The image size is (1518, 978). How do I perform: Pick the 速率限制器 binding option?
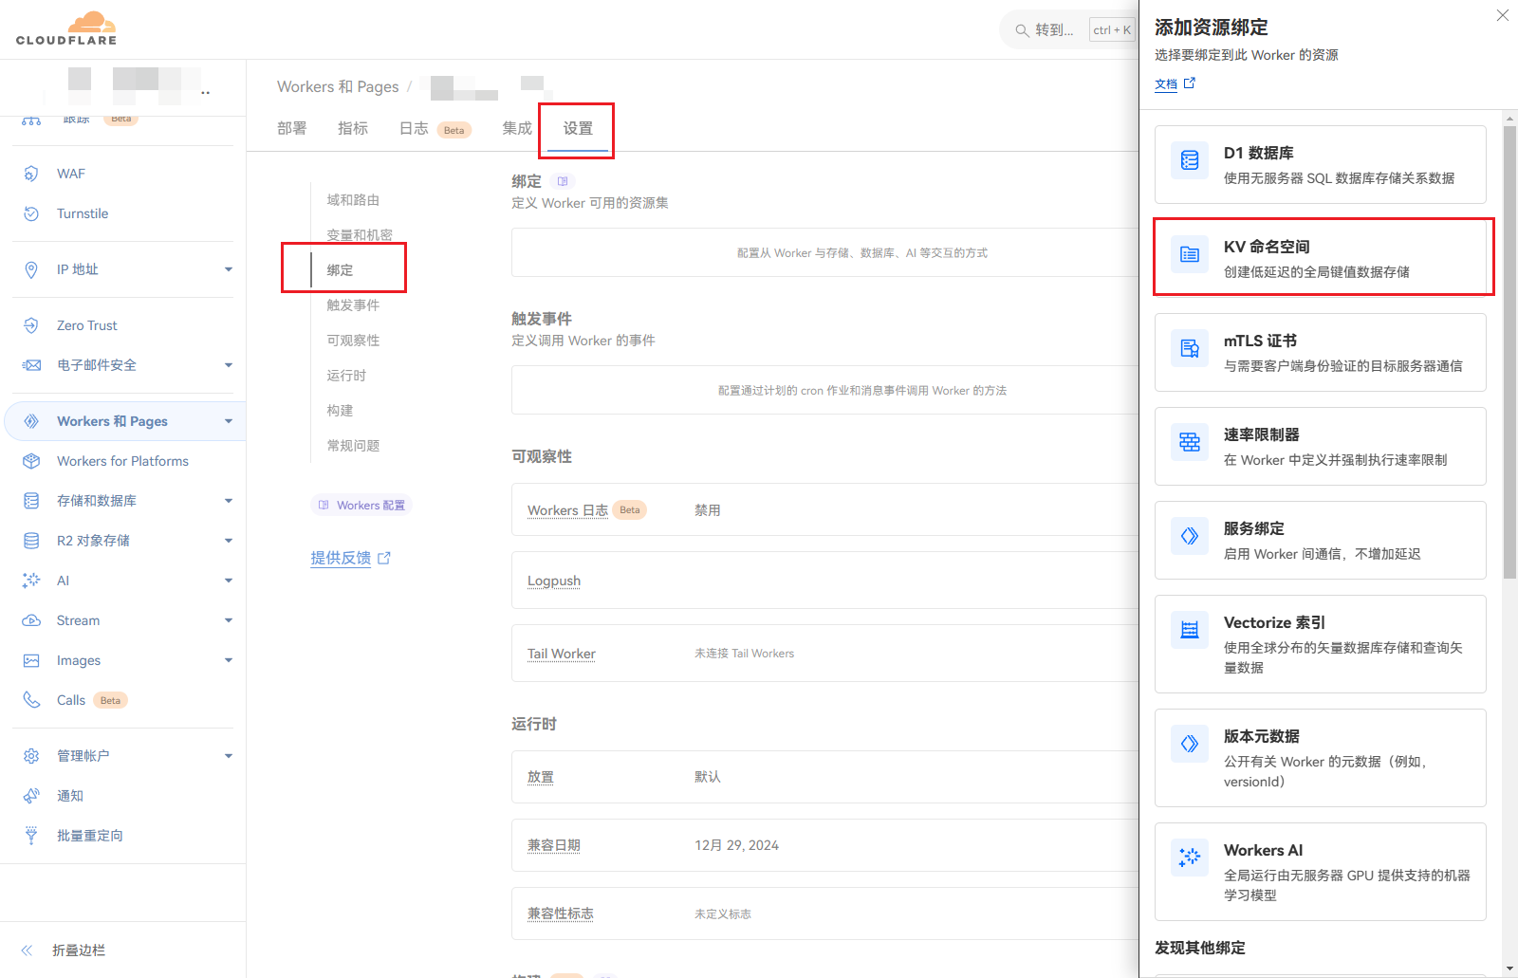pyautogui.click(x=1320, y=446)
